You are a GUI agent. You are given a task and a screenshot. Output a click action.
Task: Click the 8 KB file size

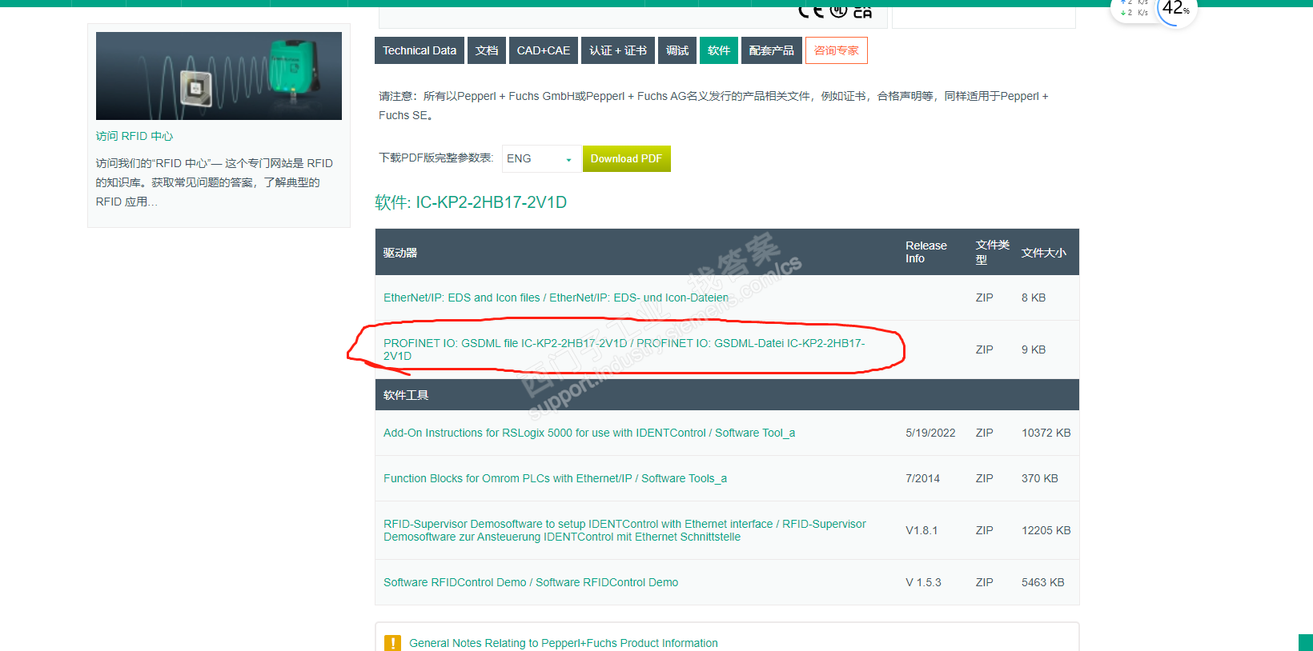[x=1034, y=298]
